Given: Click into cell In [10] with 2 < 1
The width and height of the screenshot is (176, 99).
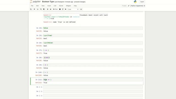Looking at the screenshot, I should 93,72.
